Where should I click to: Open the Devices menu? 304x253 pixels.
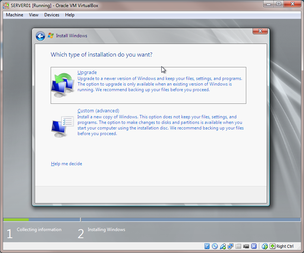pos(52,15)
